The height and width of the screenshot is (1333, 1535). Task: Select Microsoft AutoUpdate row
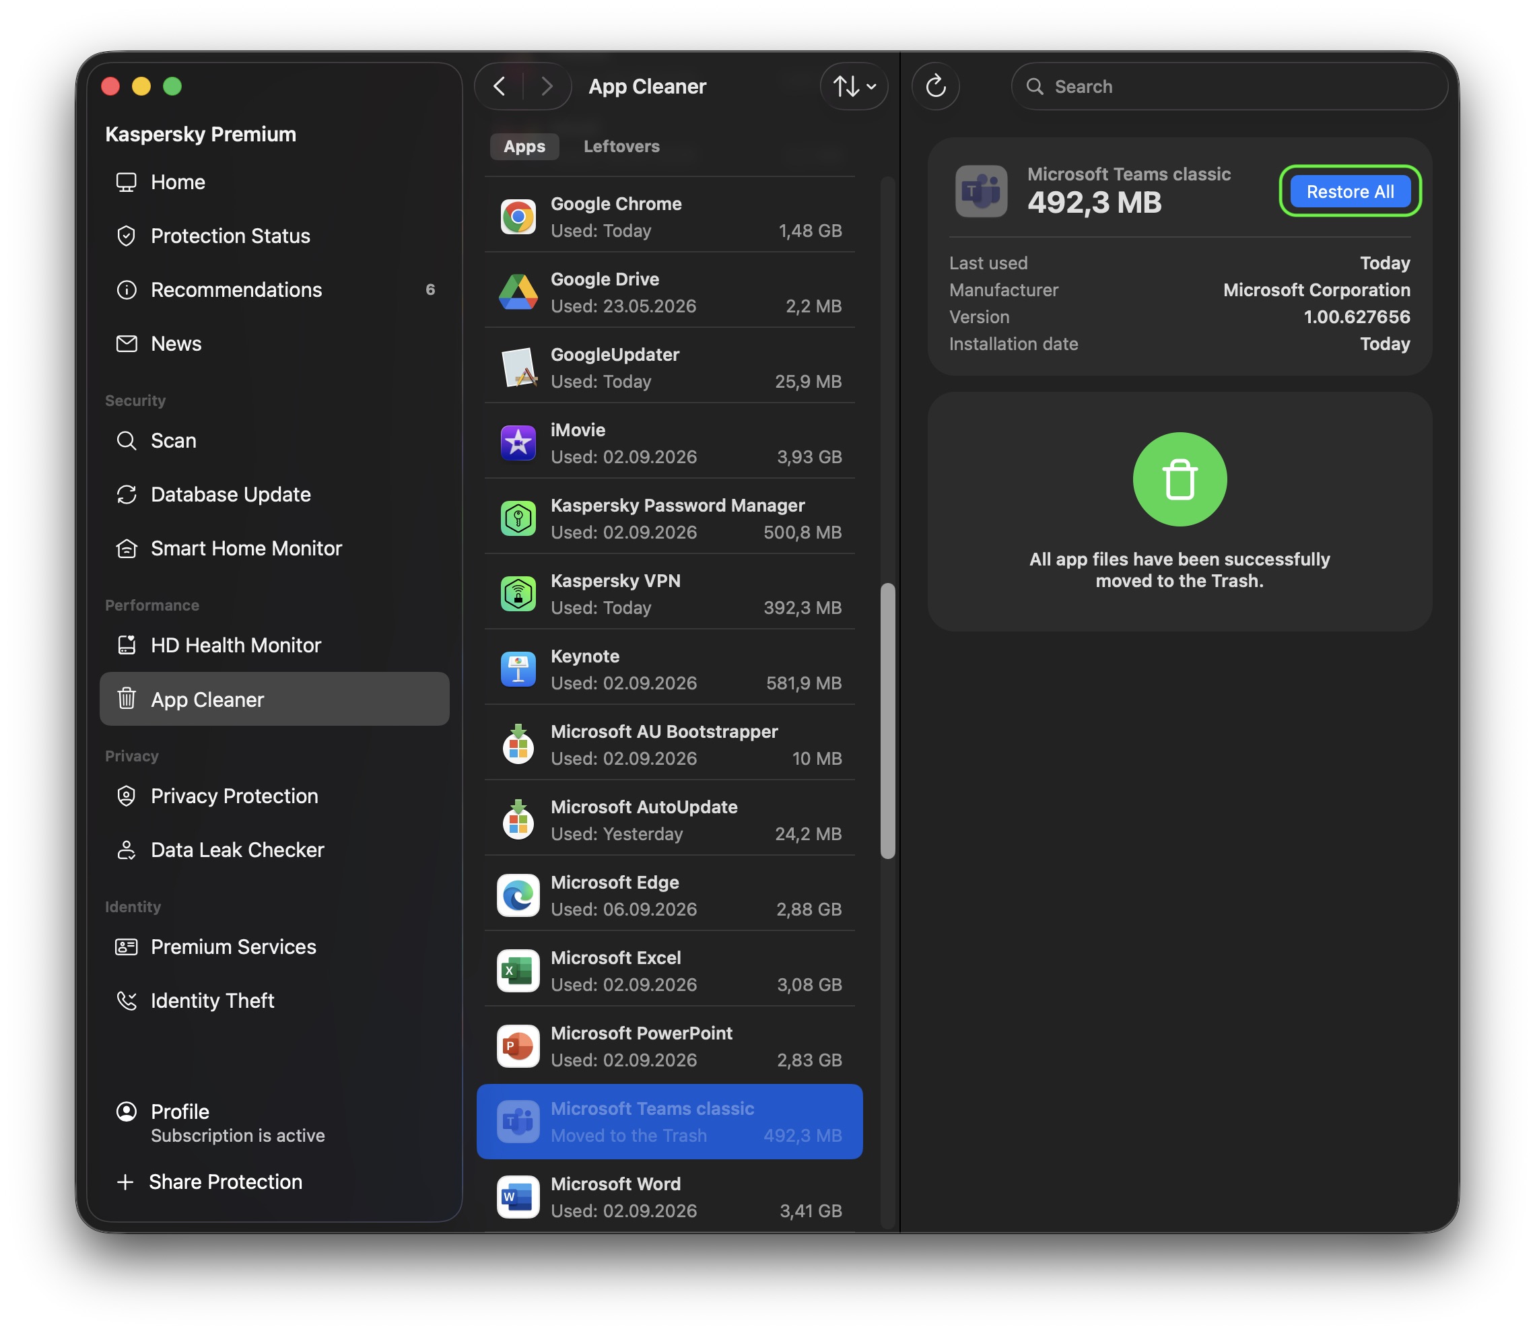669,820
